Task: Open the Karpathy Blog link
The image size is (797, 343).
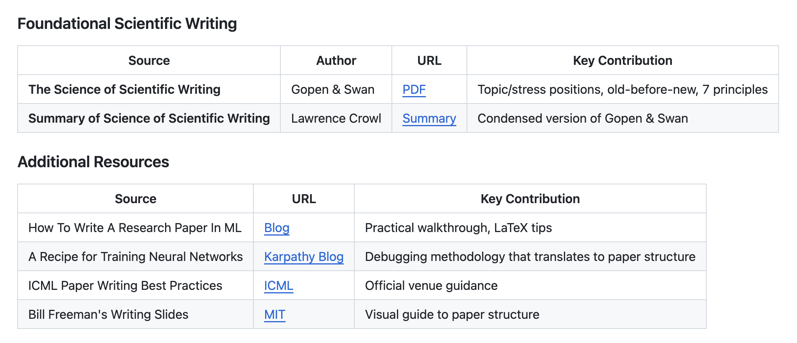Action: tap(303, 257)
